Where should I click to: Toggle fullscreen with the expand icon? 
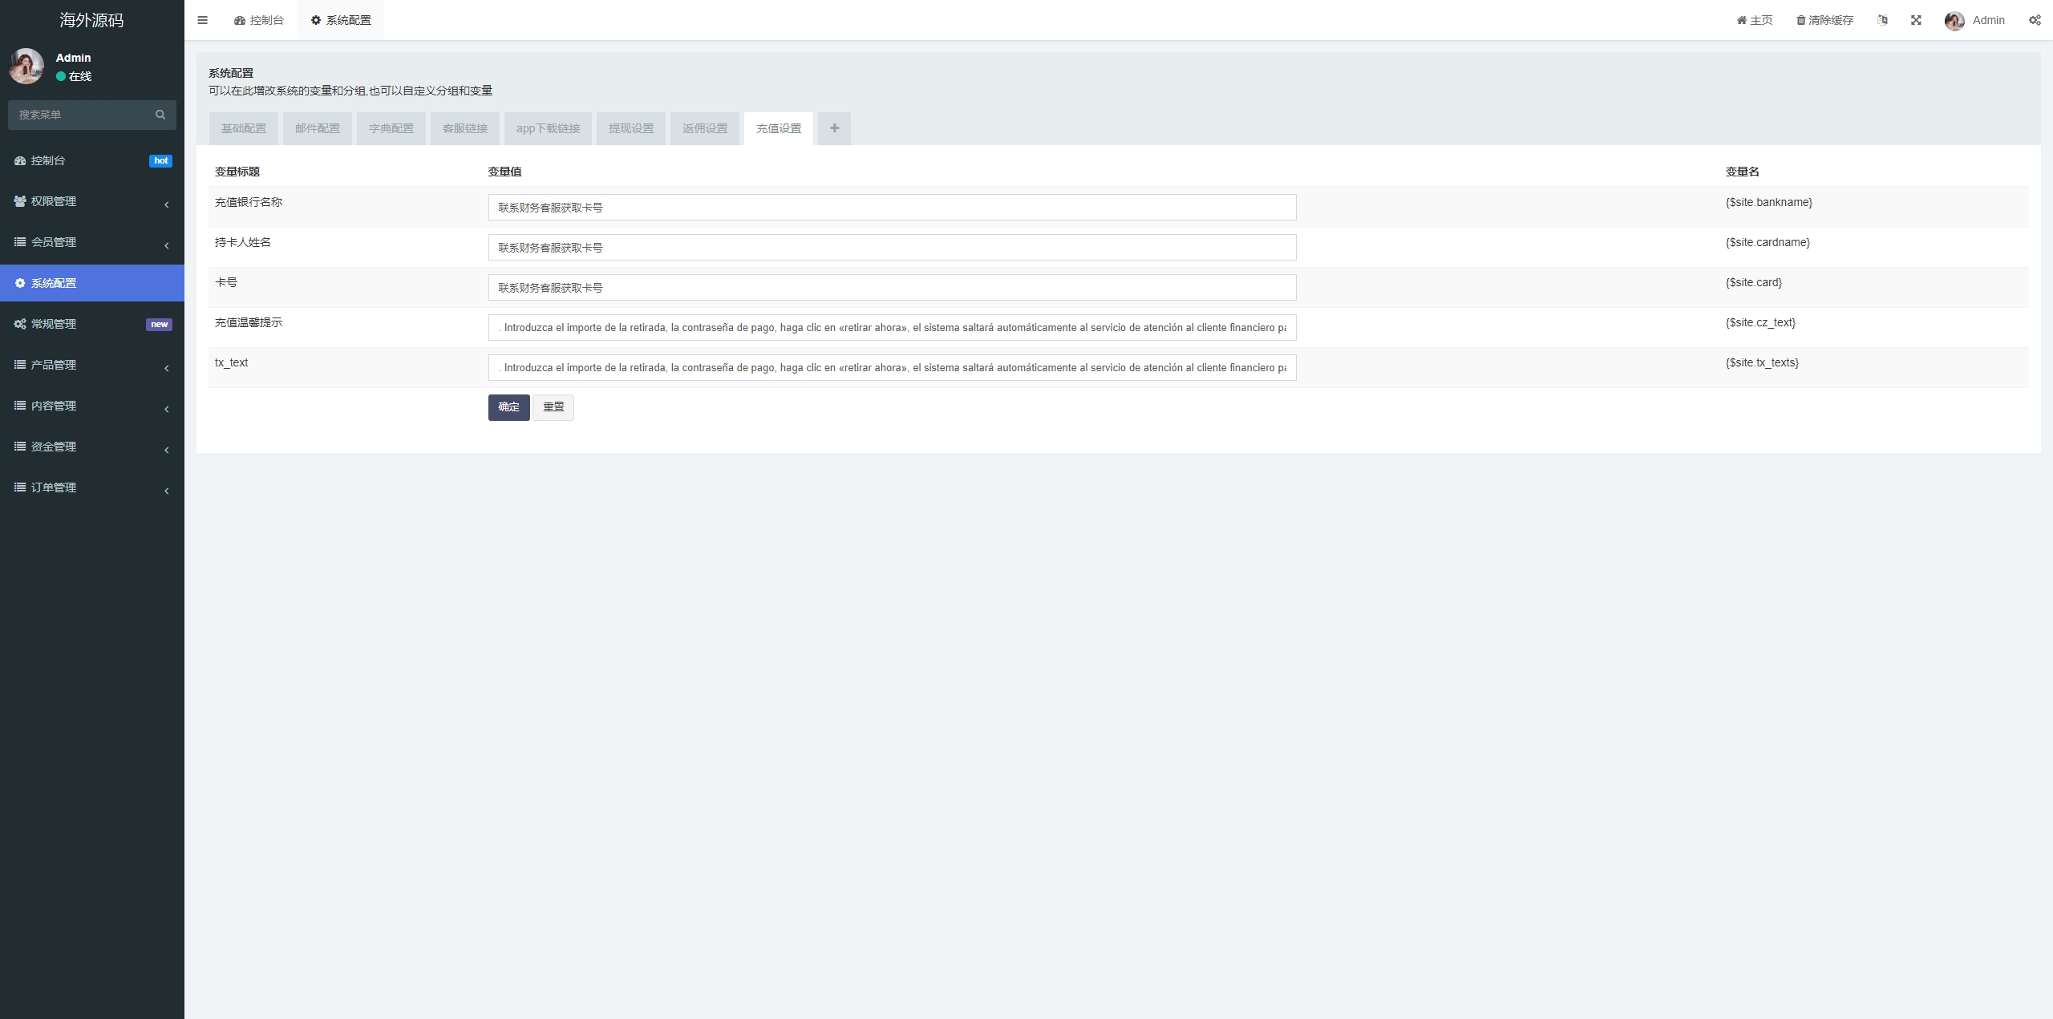(1916, 20)
